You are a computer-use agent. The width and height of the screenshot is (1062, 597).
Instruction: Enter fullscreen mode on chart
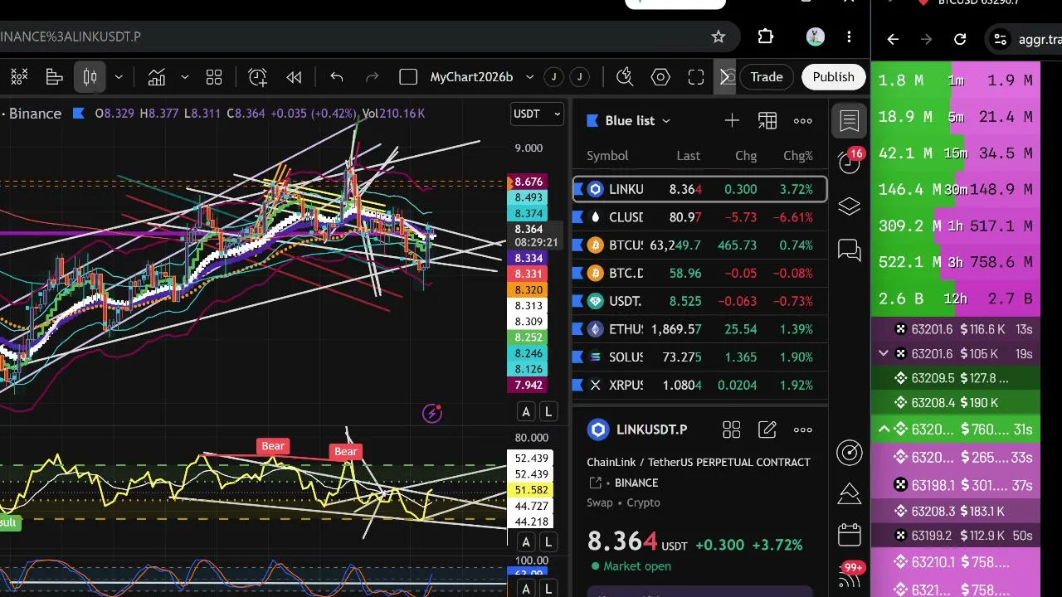click(696, 77)
